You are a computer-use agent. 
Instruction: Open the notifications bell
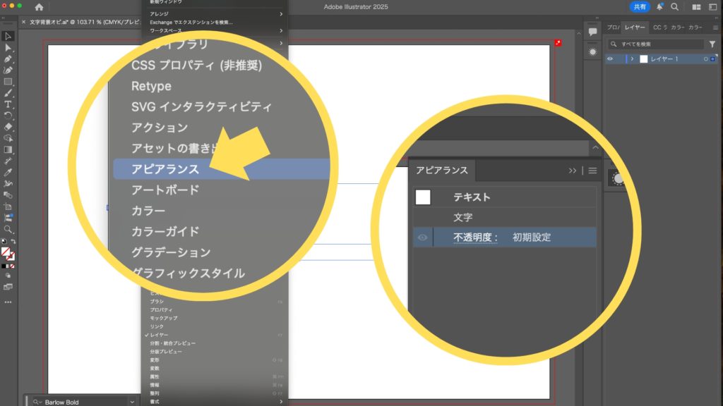pos(659,7)
